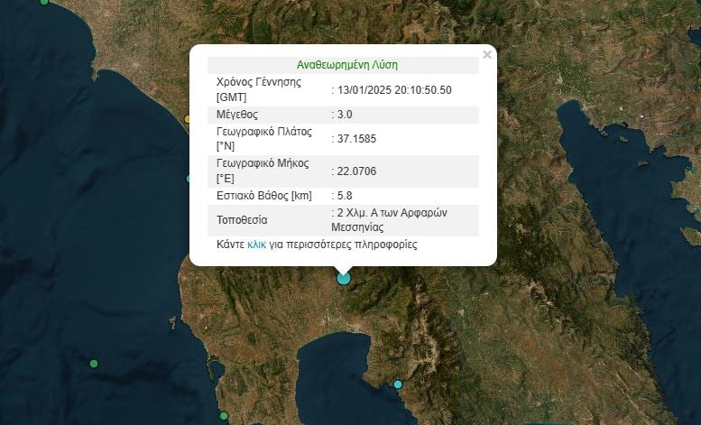The image size is (701, 425).
Task: Click the green Αναθεωρημένη Λύση header
Action: pos(347,65)
